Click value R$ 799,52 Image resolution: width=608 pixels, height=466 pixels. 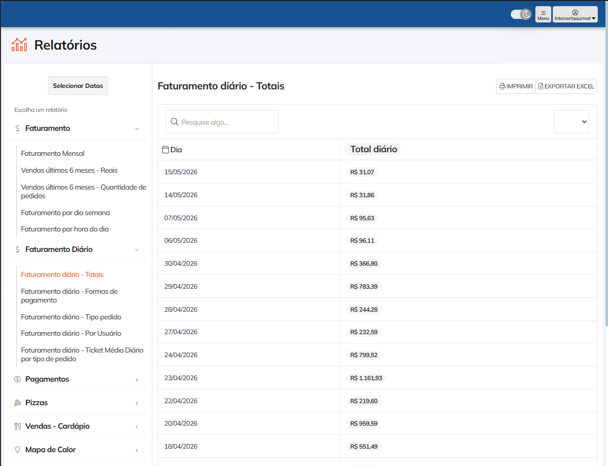364,355
